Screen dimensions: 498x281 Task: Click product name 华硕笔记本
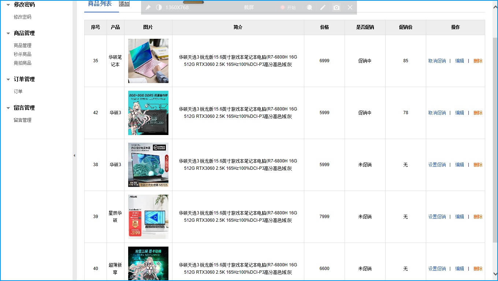click(115, 61)
